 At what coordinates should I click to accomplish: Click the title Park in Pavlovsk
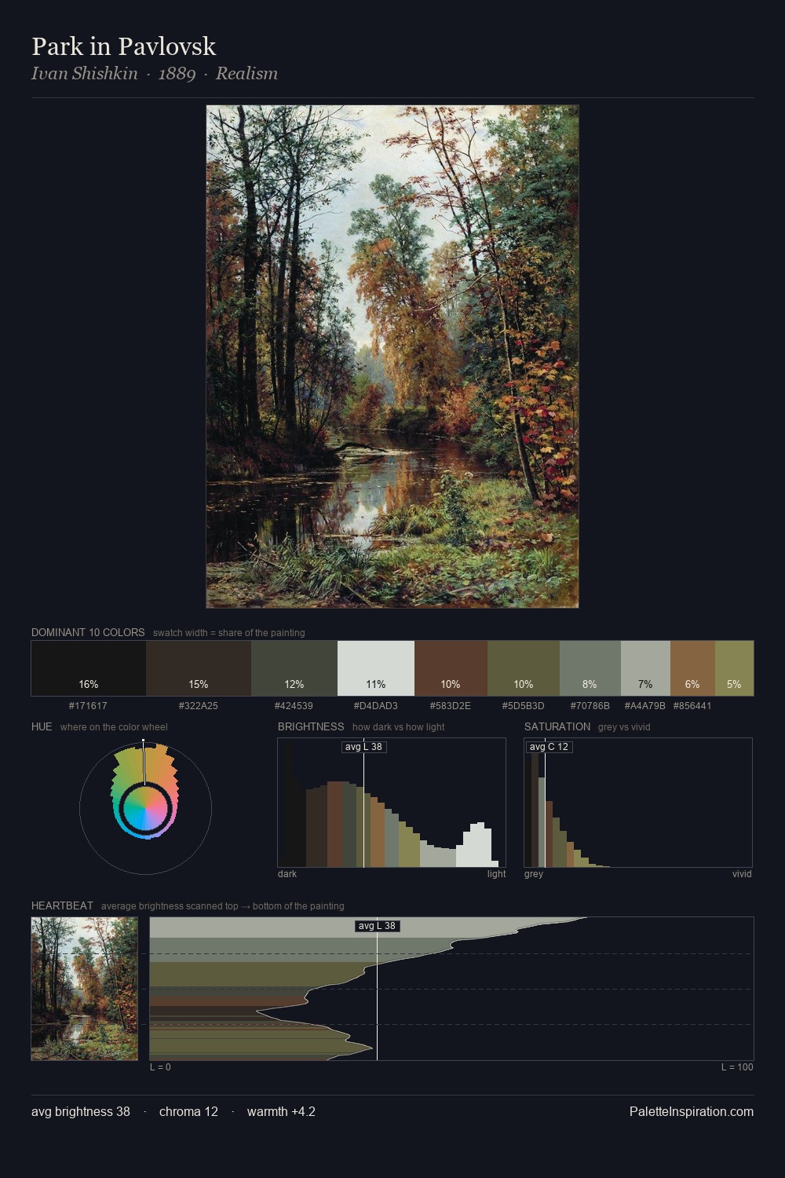pyautogui.click(x=124, y=46)
